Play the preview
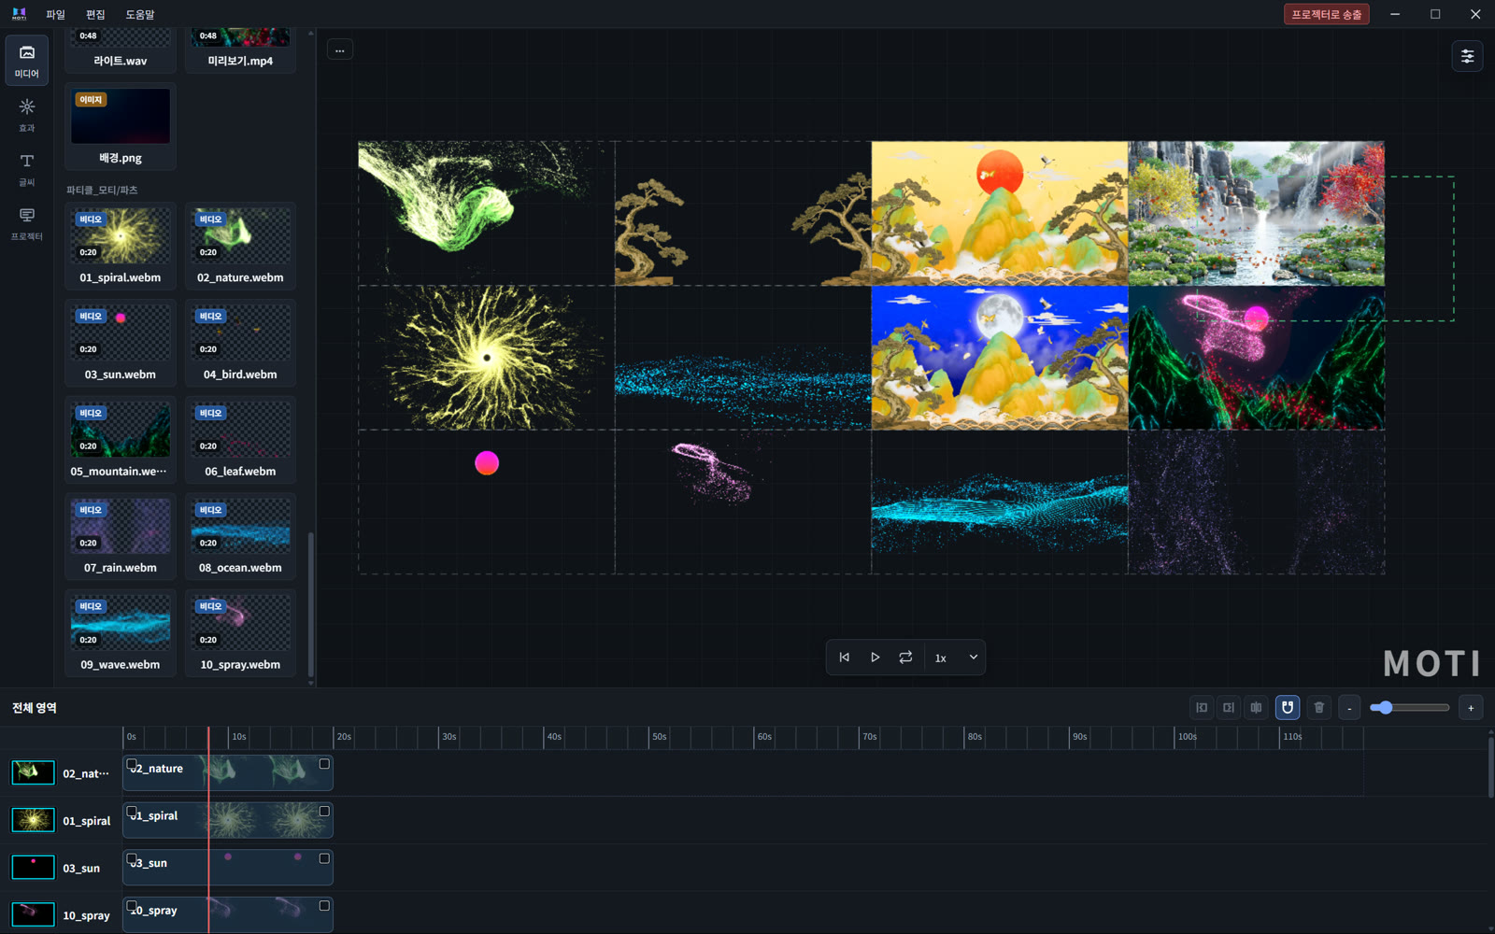 click(875, 658)
